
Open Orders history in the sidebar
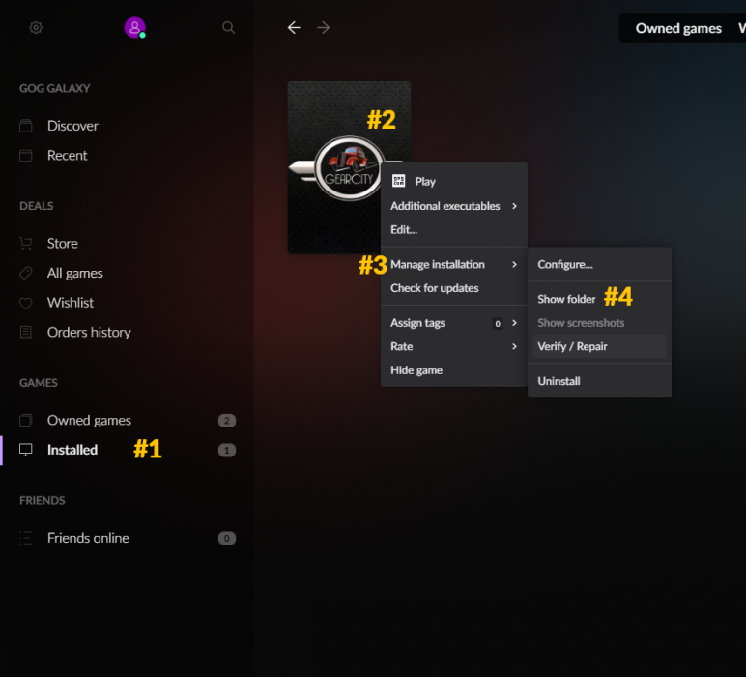coord(88,333)
